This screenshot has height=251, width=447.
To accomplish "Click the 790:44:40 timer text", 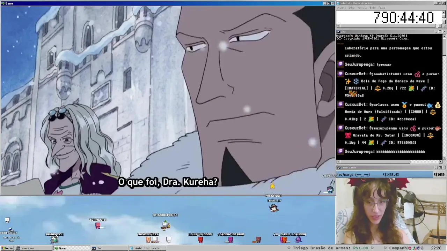I will click(403, 17).
